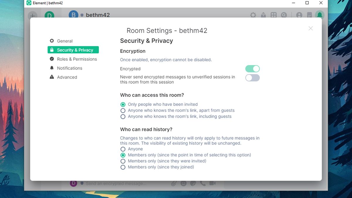Click the message input field
The image size is (352, 198).
click(123, 183)
